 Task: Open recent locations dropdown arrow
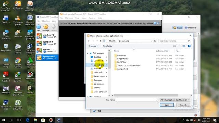(x=97, y=41)
